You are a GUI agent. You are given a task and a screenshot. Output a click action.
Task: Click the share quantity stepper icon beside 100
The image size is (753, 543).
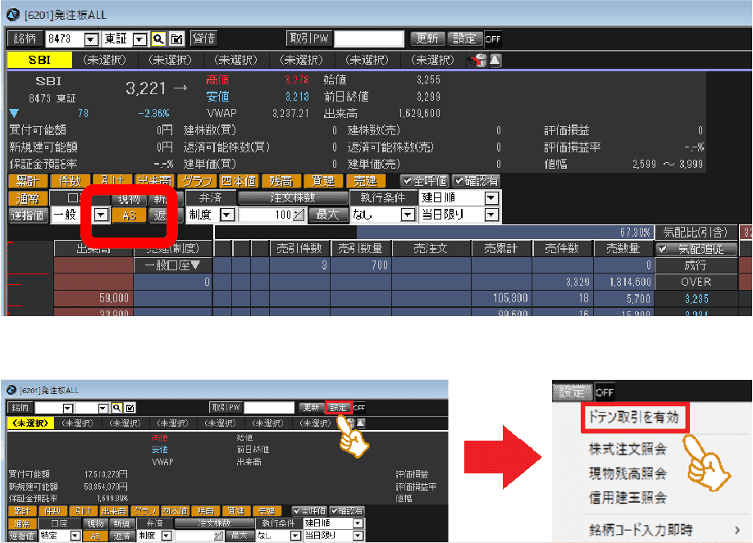click(299, 215)
